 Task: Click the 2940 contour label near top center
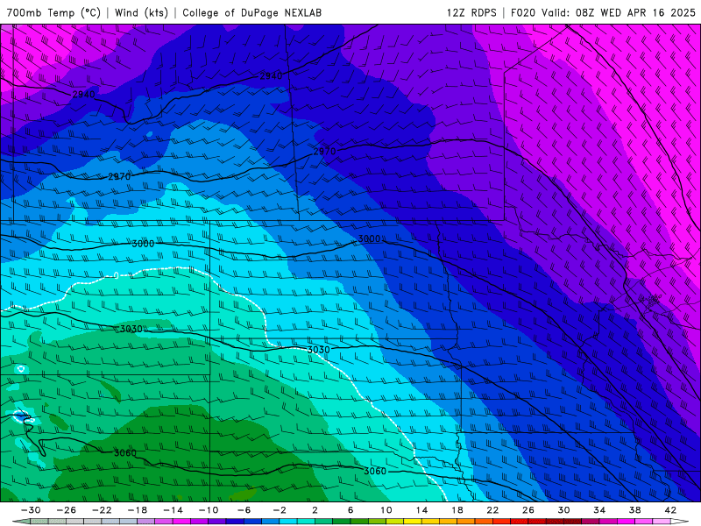point(271,75)
